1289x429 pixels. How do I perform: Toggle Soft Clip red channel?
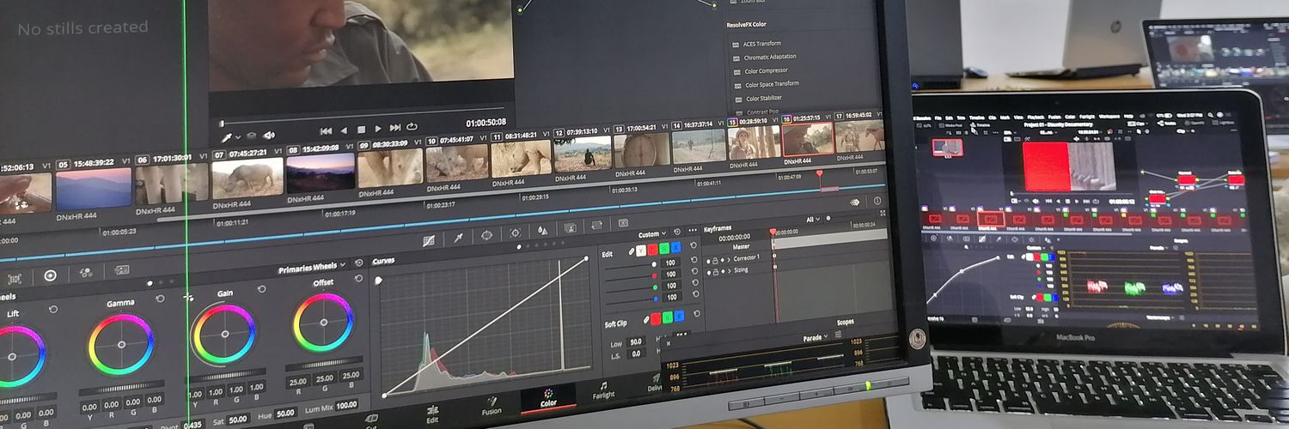click(656, 318)
